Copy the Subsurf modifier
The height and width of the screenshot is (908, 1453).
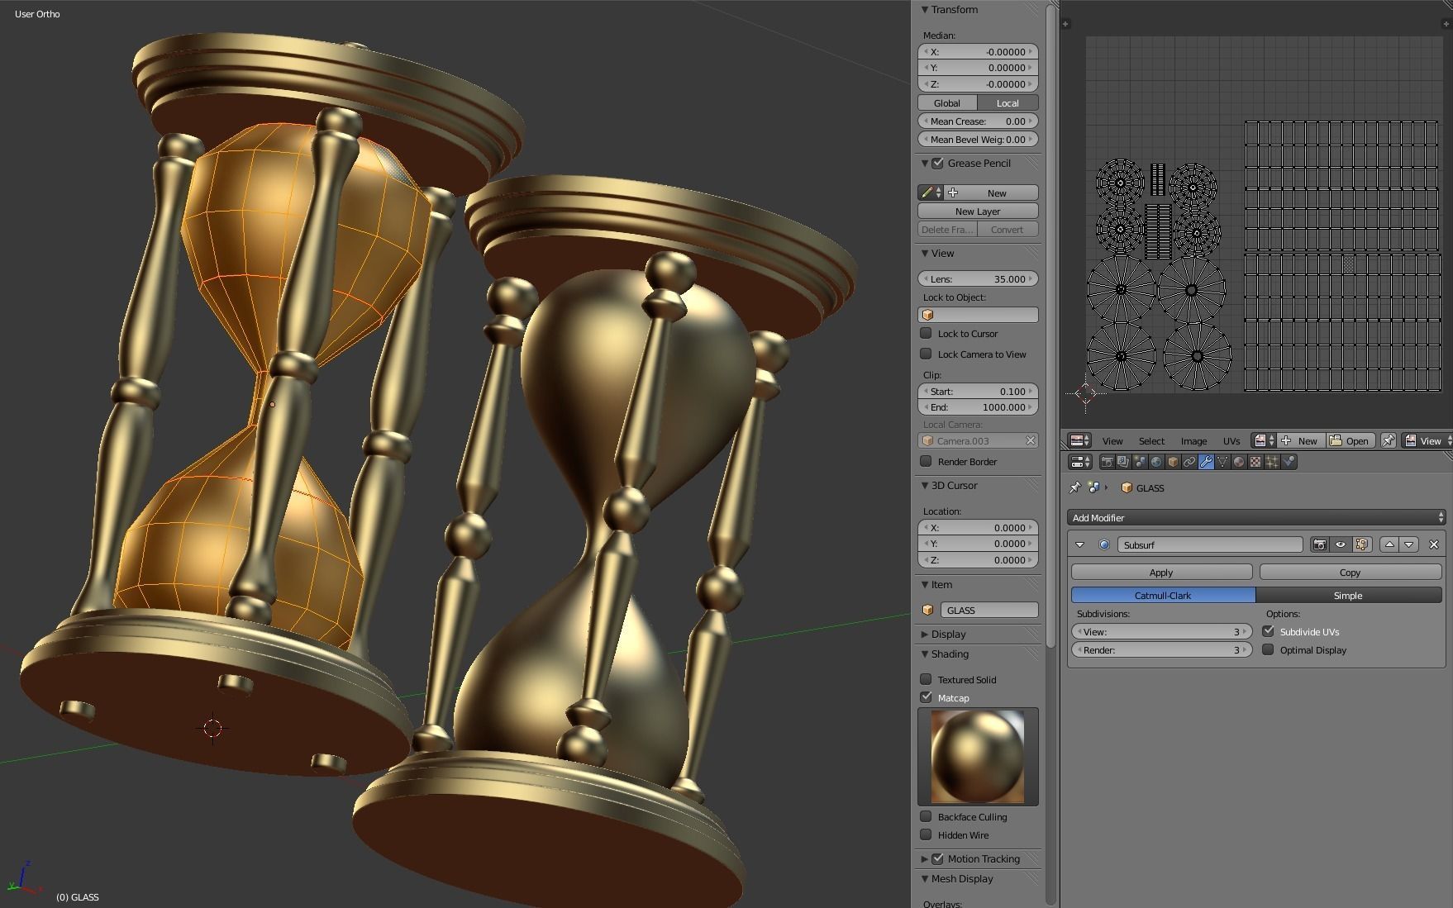[x=1351, y=572]
